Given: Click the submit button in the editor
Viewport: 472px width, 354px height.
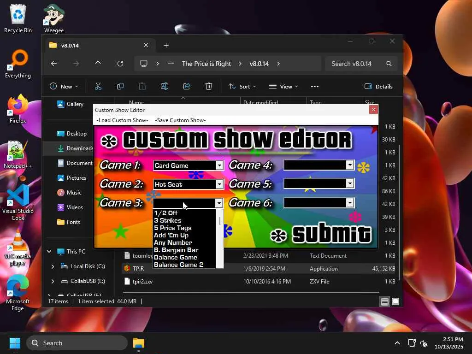Looking at the screenshot, I should (321, 234).
